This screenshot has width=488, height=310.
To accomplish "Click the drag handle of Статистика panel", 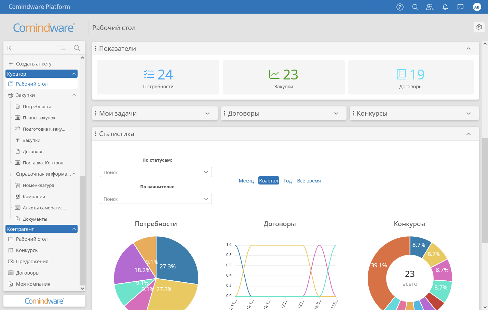I will [96, 134].
